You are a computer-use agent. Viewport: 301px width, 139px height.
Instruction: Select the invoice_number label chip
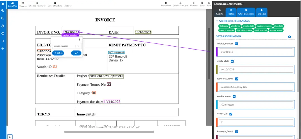(x=227, y=30)
